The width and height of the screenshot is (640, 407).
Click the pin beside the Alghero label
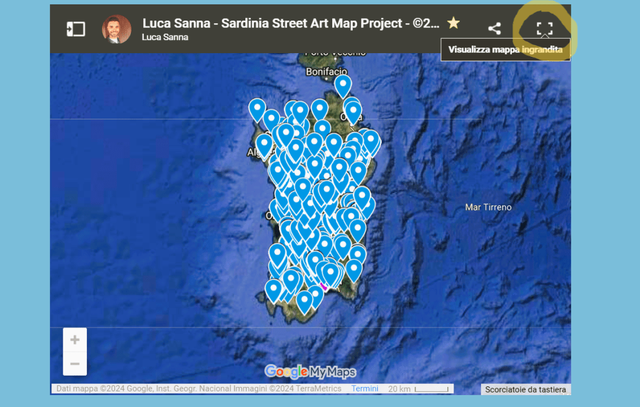point(264,144)
